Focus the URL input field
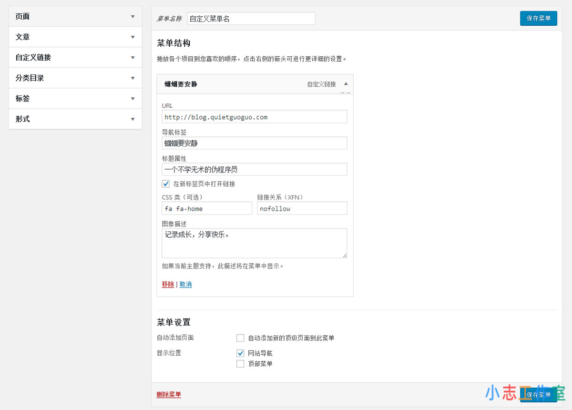The image size is (572, 410). pos(255,117)
